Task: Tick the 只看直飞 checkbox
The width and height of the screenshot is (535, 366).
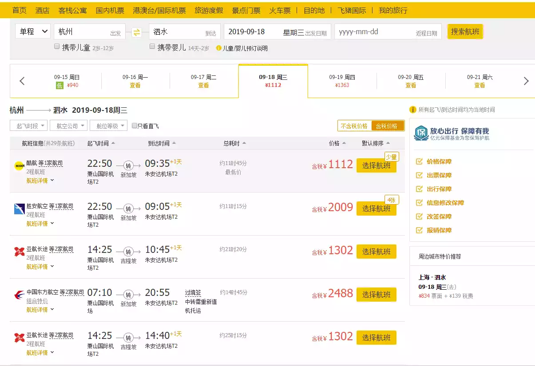Action: (x=135, y=126)
